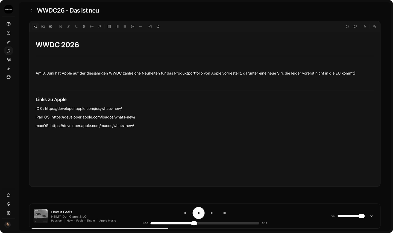The height and width of the screenshot is (233, 393).
Task: Click the Links zu Apple subheading
Action: click(x=51, y=99)
